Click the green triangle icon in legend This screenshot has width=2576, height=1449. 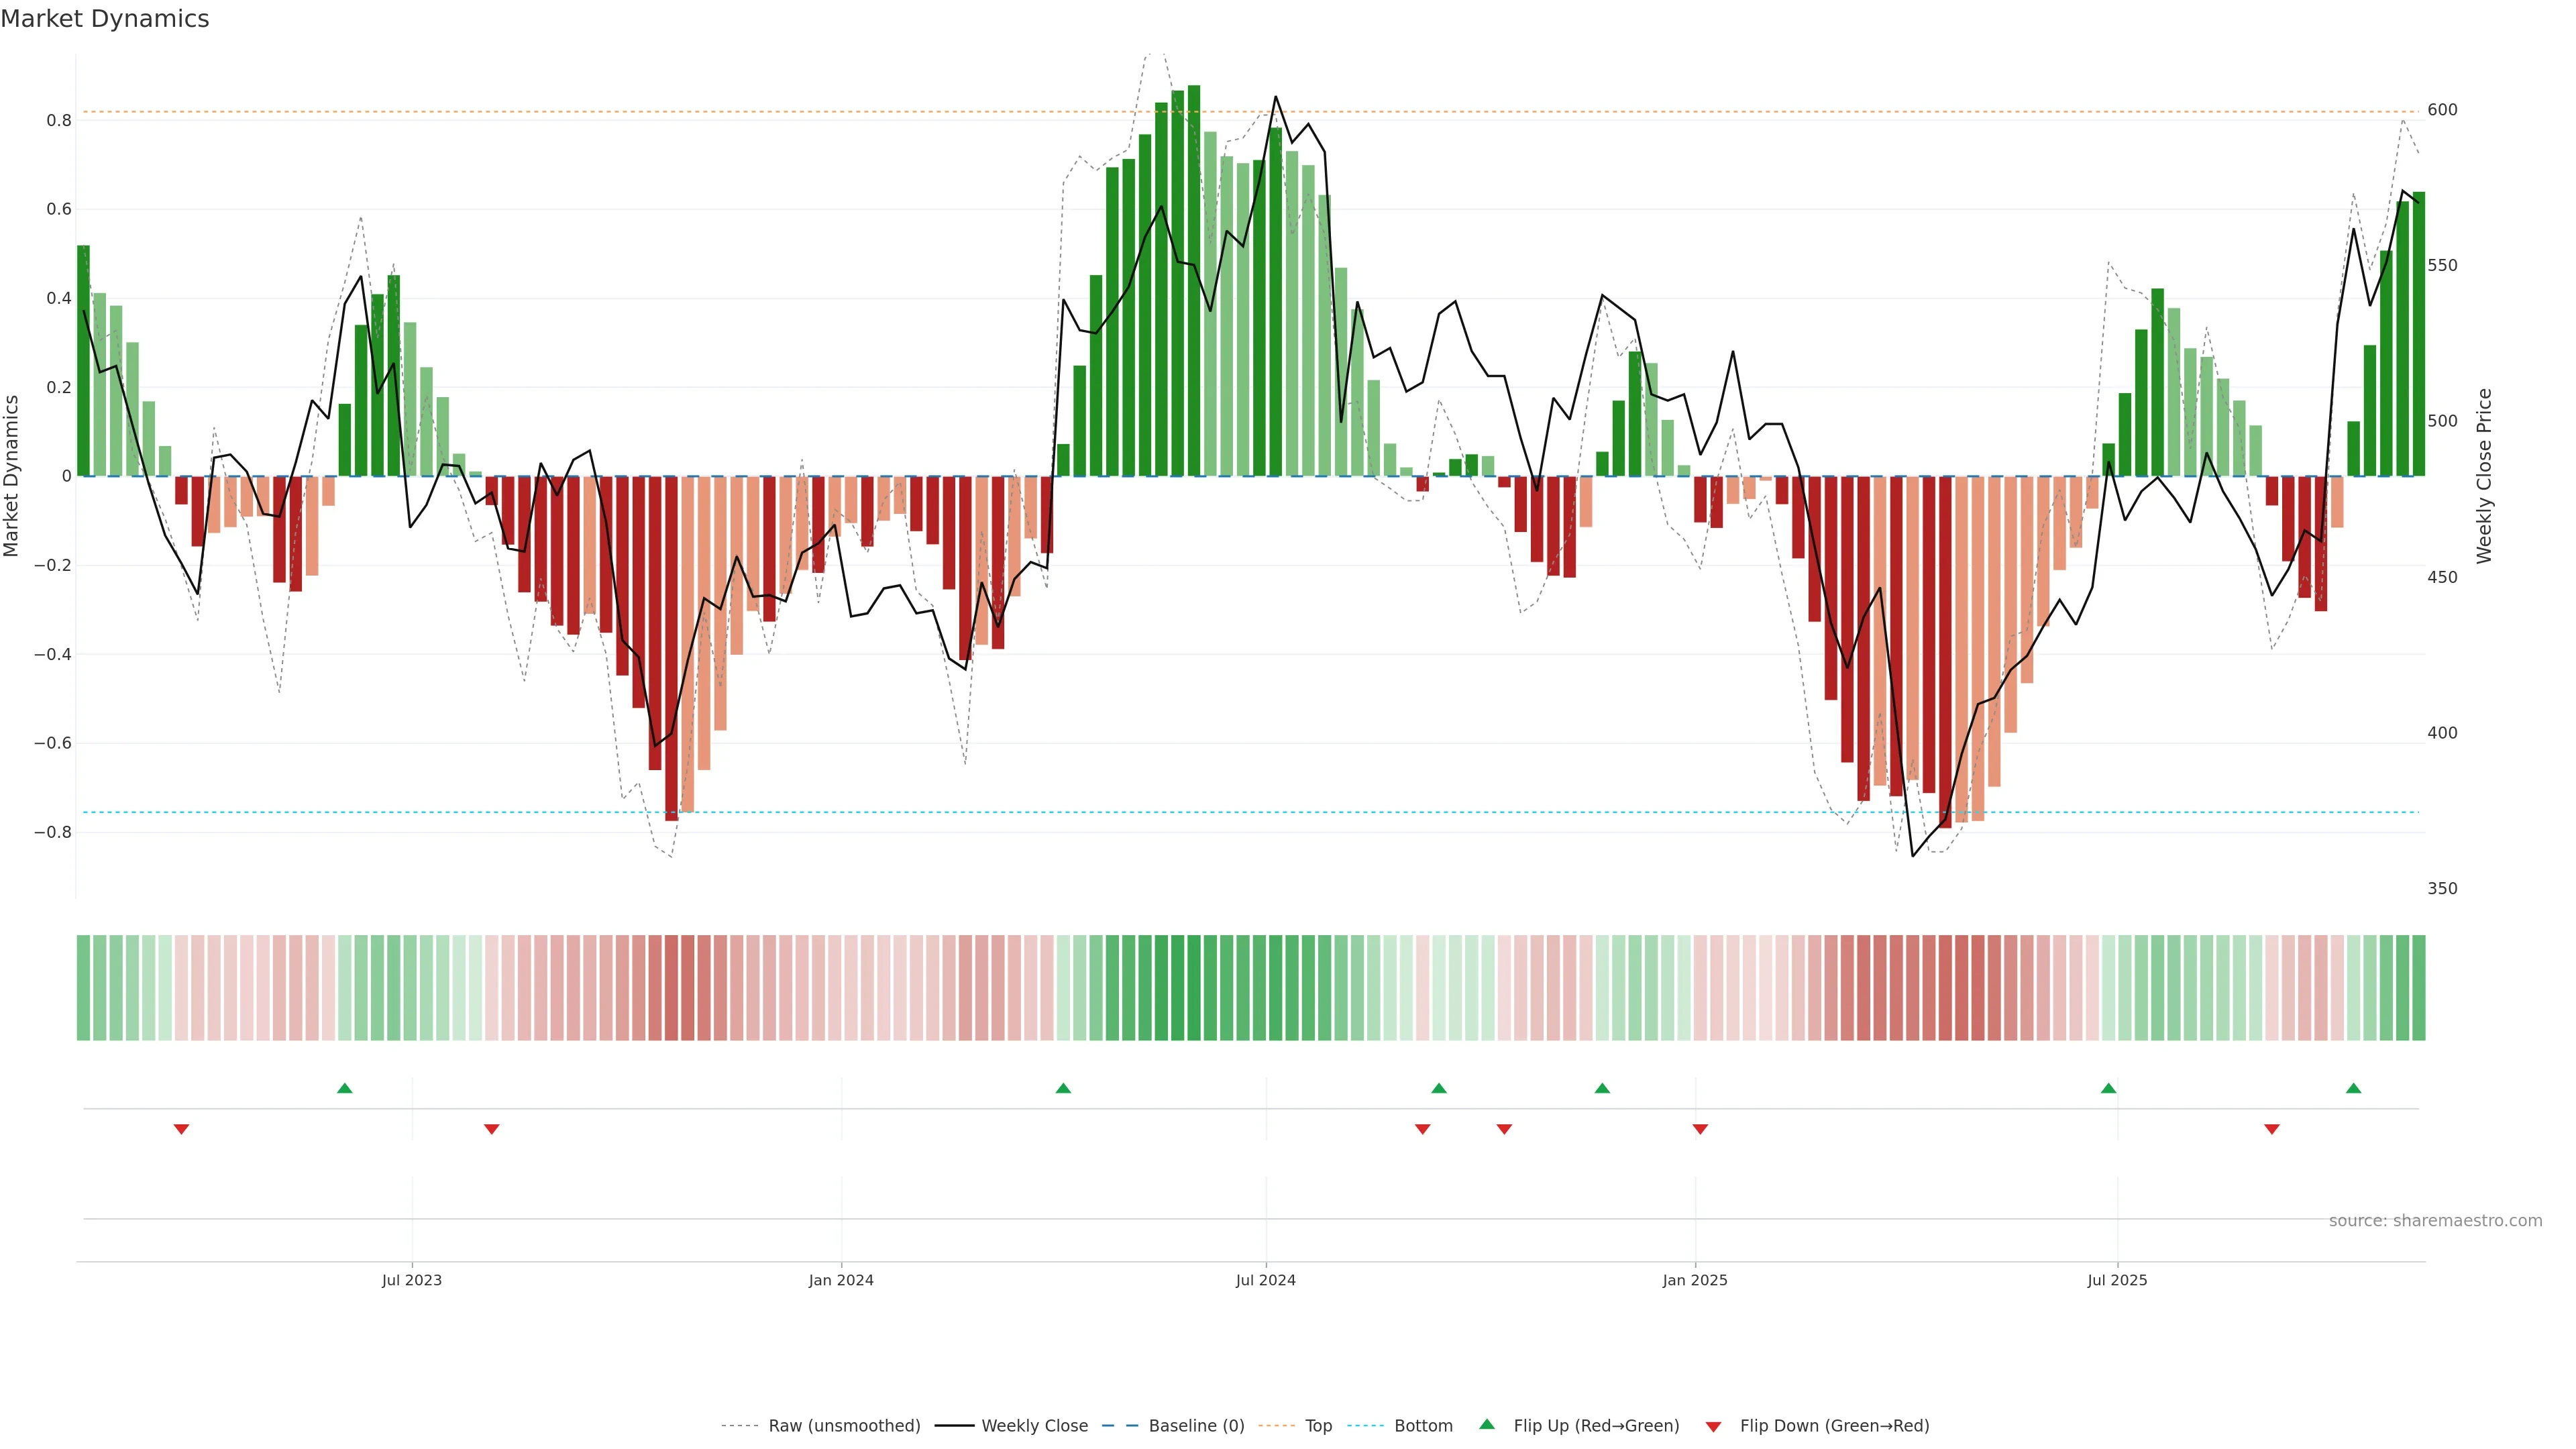coord(1487,1424)
